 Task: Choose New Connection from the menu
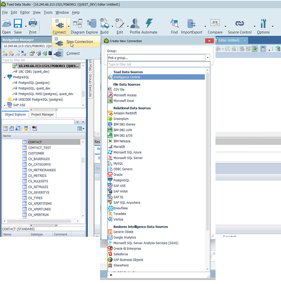tap(79, 42)
